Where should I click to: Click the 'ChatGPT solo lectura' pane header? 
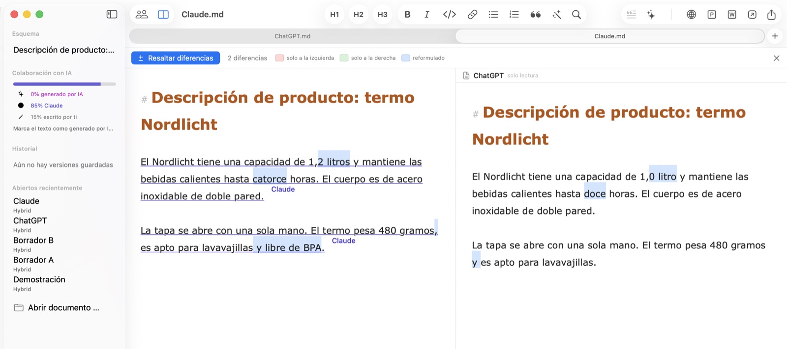[501, 76]
